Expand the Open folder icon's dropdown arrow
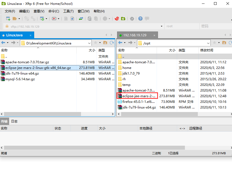This screenshot has width=232, height=175. 19,19
